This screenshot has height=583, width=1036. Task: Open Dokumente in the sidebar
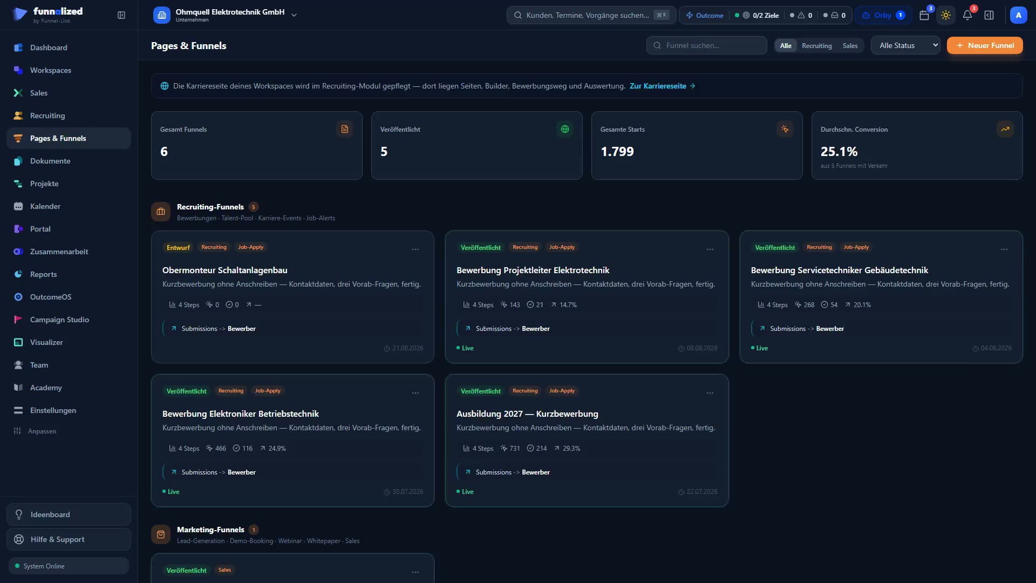tap(69, 161)
